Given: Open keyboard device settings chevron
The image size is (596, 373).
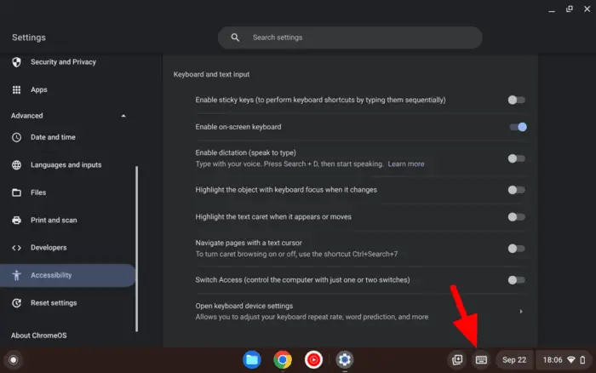Looking at the screenshot, I should [521, 312].
